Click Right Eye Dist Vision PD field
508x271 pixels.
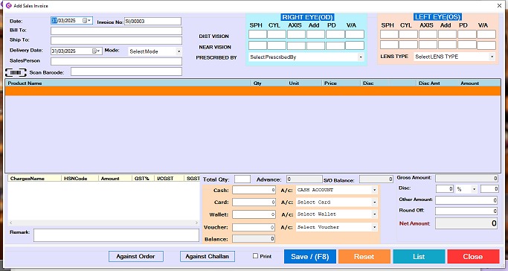335,34
